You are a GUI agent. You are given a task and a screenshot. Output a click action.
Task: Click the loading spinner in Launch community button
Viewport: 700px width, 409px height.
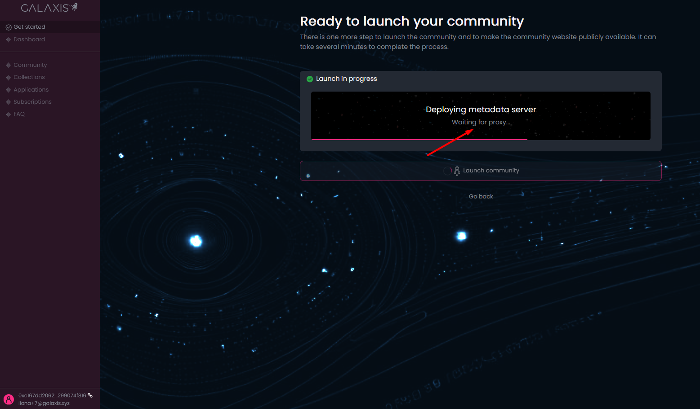[x=447, y=171]
